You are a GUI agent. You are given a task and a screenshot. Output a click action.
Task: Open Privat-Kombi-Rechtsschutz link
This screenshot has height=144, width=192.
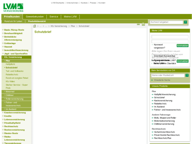(167, 135)
